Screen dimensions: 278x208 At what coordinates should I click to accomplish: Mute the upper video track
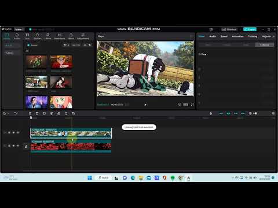click(18, 132)
